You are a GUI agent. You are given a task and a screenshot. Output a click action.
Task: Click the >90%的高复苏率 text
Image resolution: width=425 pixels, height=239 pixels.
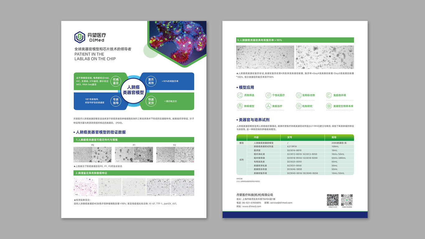point(170,81)
